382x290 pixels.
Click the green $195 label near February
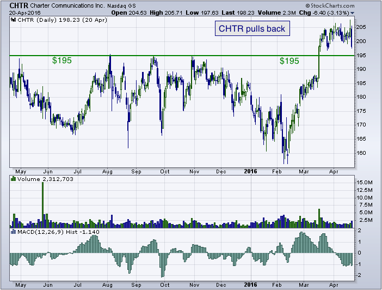(x=289, y=61)
